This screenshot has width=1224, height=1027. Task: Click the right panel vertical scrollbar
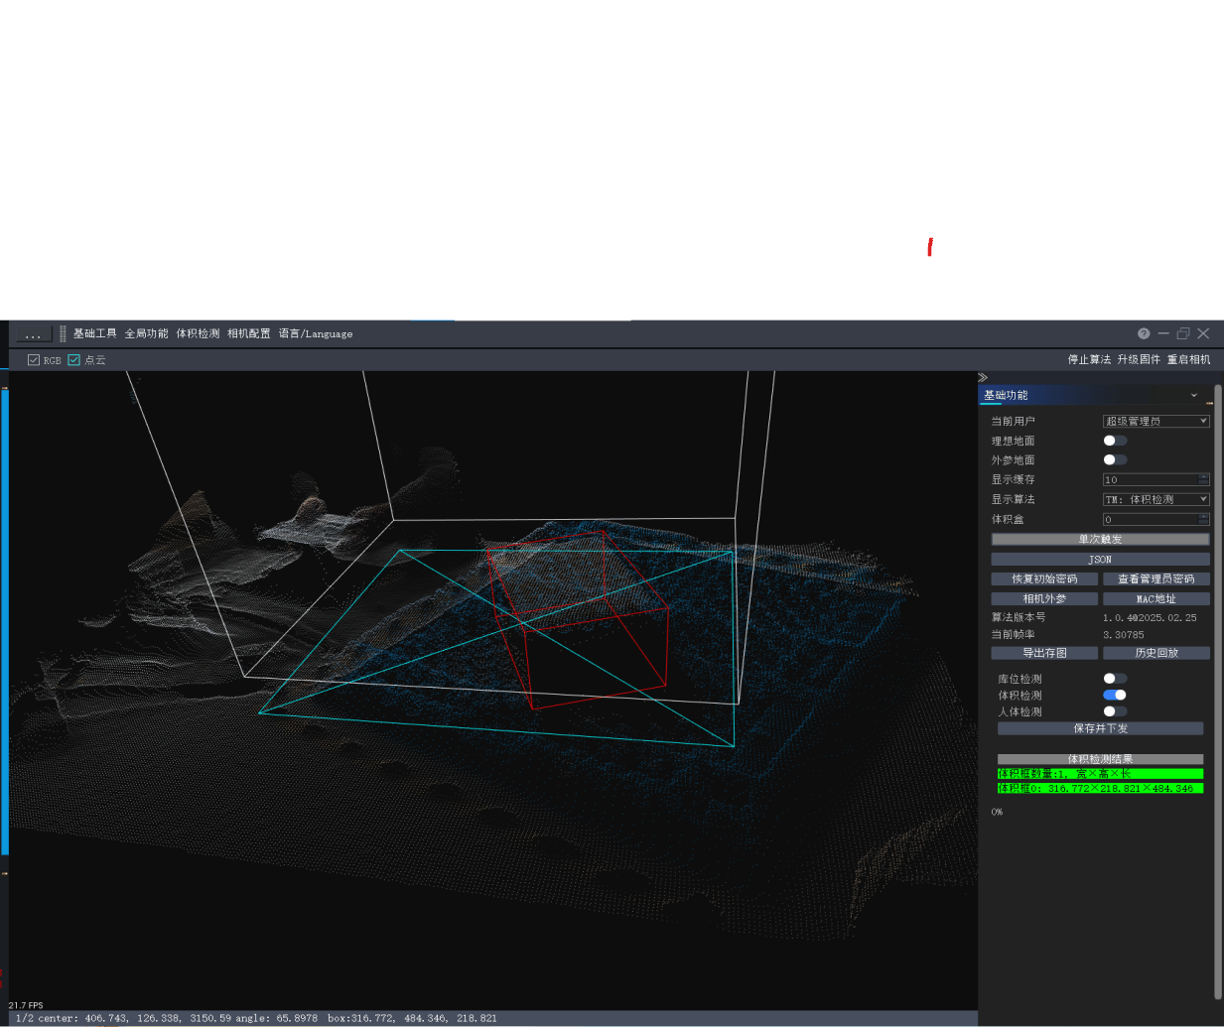[1218, 692]
